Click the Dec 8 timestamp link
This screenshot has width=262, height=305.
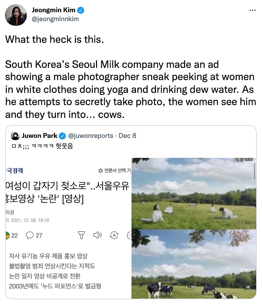127,136
